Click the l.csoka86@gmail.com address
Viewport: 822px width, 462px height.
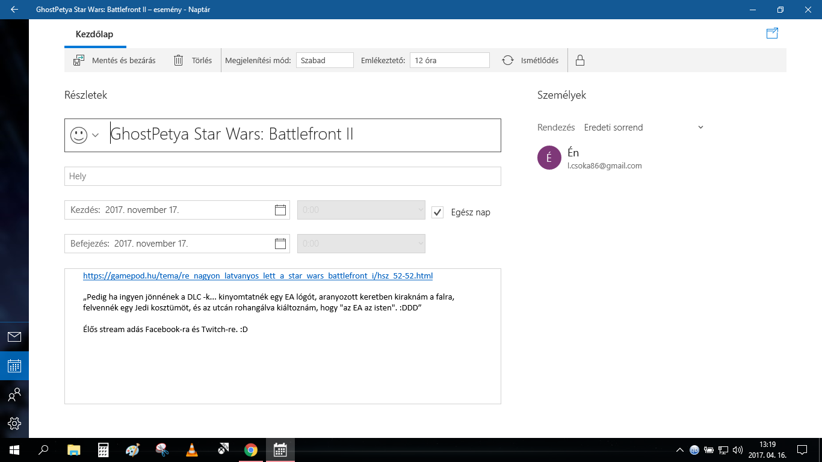pos(604,165)
